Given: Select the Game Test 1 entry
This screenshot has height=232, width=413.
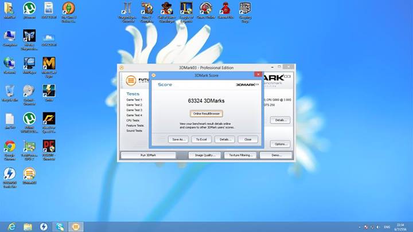Looking at the screenshot, I should pyautogui.click(x=134, y=100).
